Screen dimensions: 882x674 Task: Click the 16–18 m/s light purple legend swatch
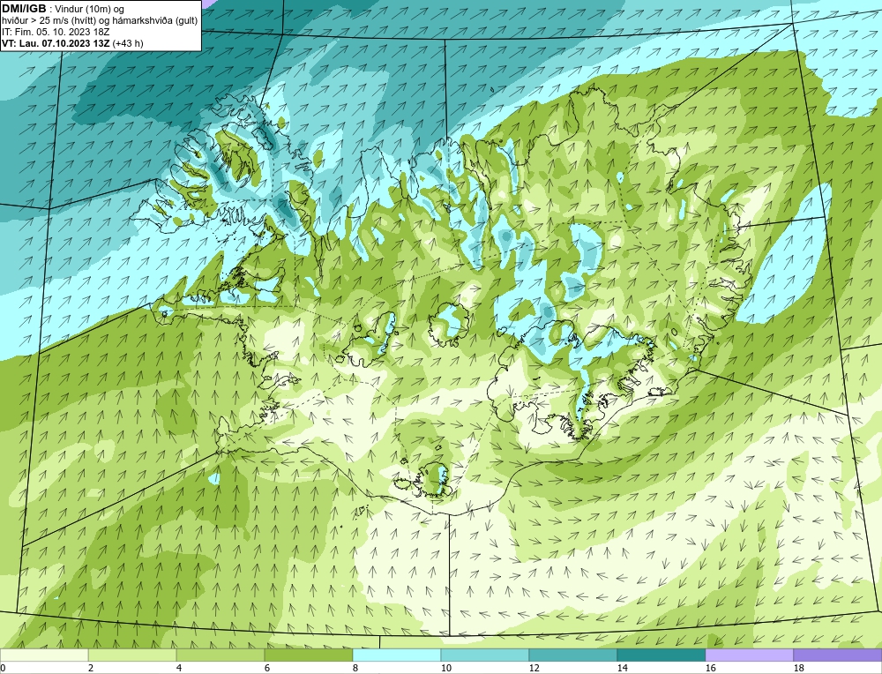749,655
